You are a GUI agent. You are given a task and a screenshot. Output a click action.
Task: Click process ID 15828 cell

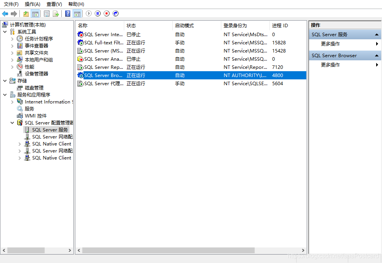click(x=279, y=43)
